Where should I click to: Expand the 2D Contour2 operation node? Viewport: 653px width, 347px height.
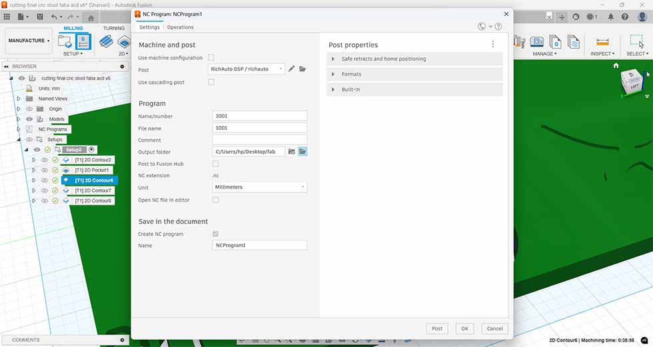point(34,160)
